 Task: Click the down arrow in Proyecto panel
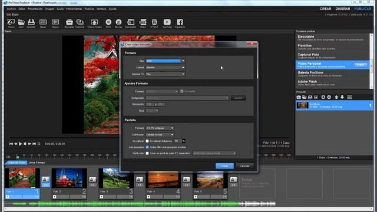(x=342, y=97)
